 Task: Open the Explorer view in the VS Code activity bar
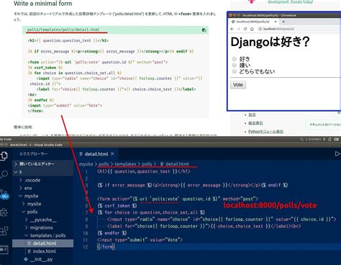pos(4,156)
